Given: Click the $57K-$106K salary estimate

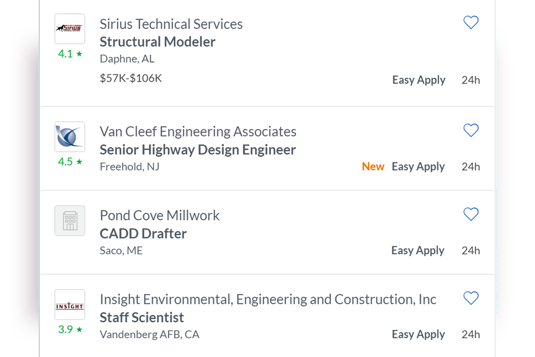Looking at the screenshot, I should (x=131, y=78).
